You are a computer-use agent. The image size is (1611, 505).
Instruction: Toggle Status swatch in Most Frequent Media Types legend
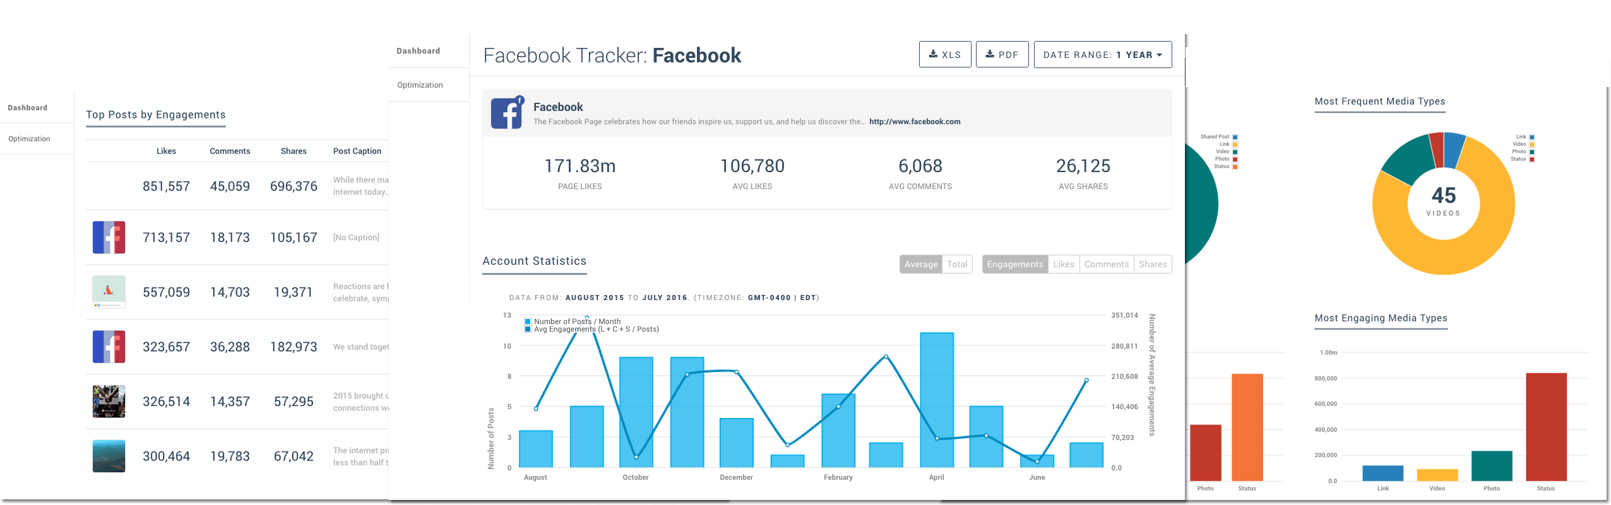pyautogui.click(x=1531, y=160)
